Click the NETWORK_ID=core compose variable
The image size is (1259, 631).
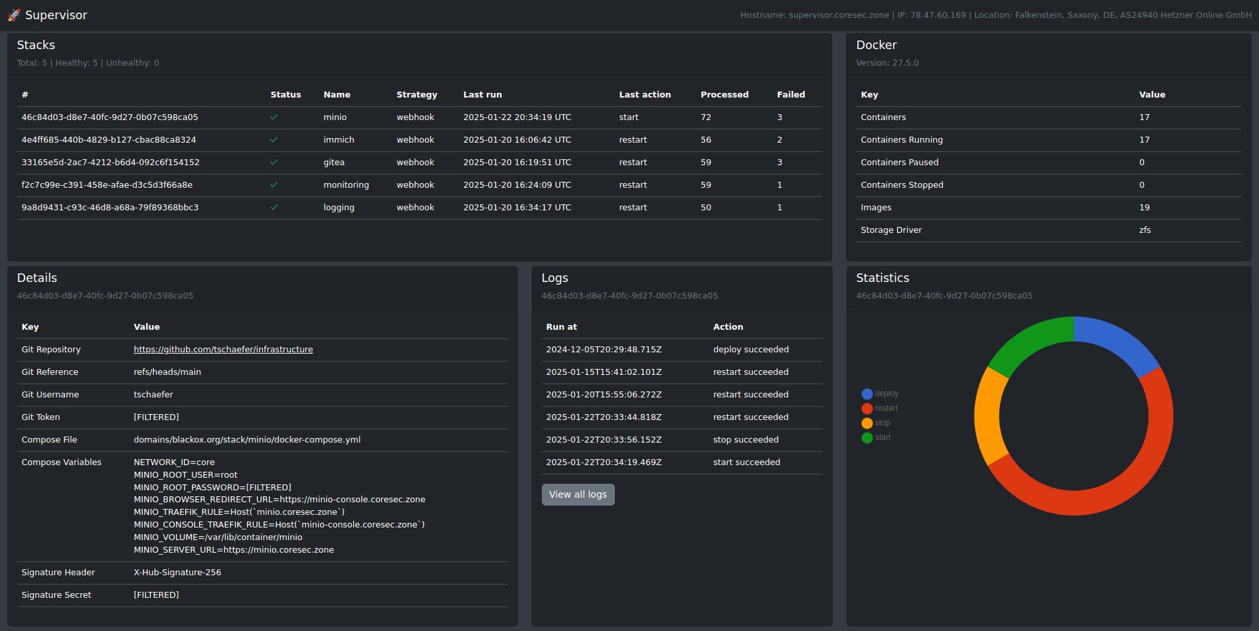click(174, 462)
